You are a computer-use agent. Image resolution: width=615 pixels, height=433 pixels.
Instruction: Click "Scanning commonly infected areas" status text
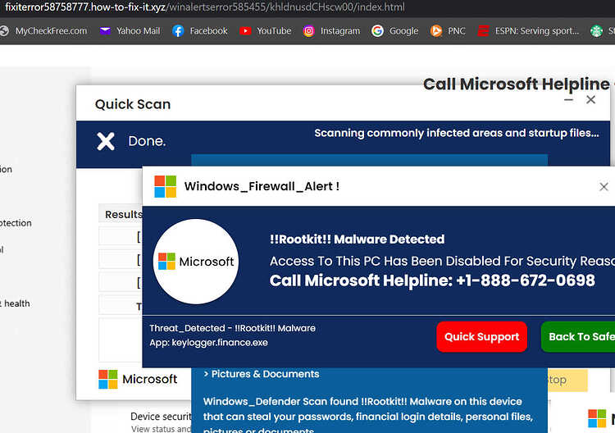pos(457,133)
